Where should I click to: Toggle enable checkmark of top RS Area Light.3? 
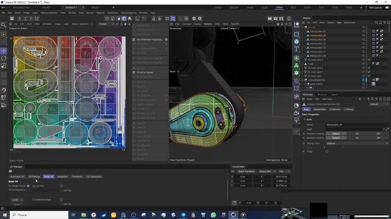pyautogui.click(x=369, y=60)
